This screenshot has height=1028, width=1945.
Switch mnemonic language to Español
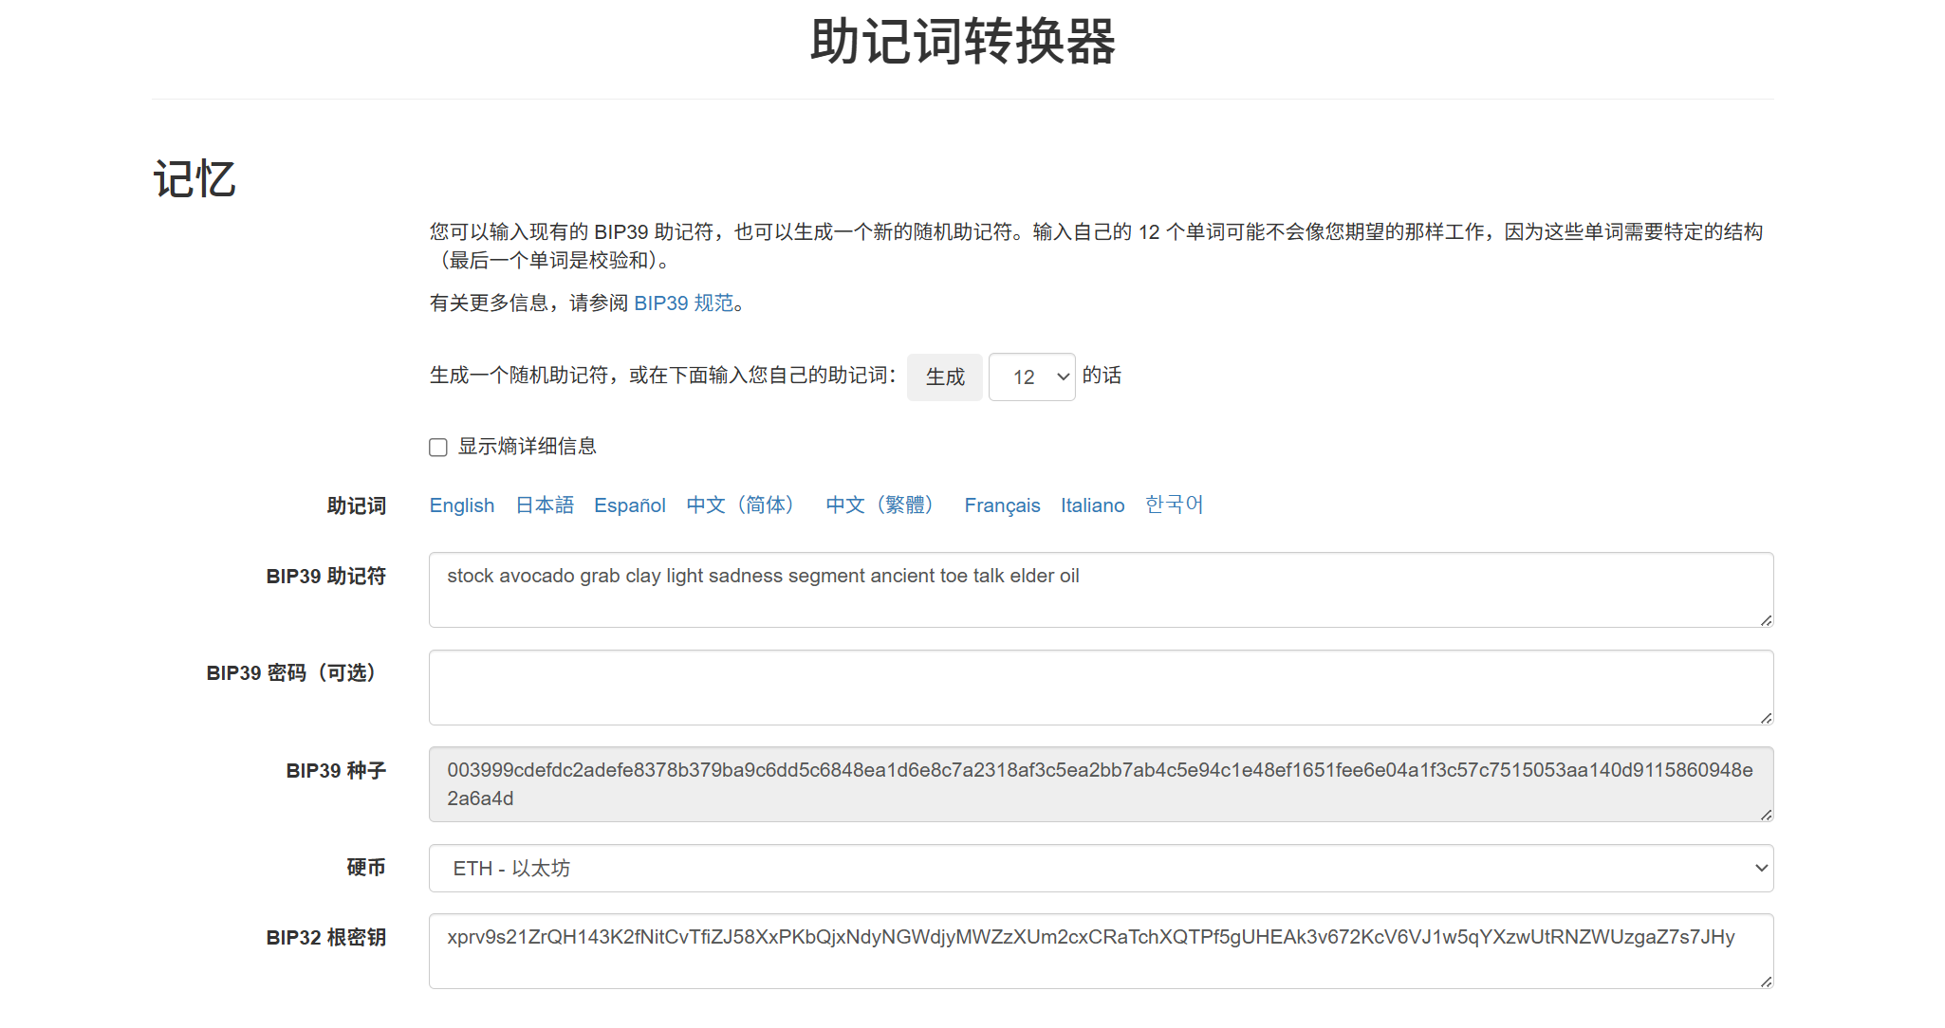click(x=629, y=505)
